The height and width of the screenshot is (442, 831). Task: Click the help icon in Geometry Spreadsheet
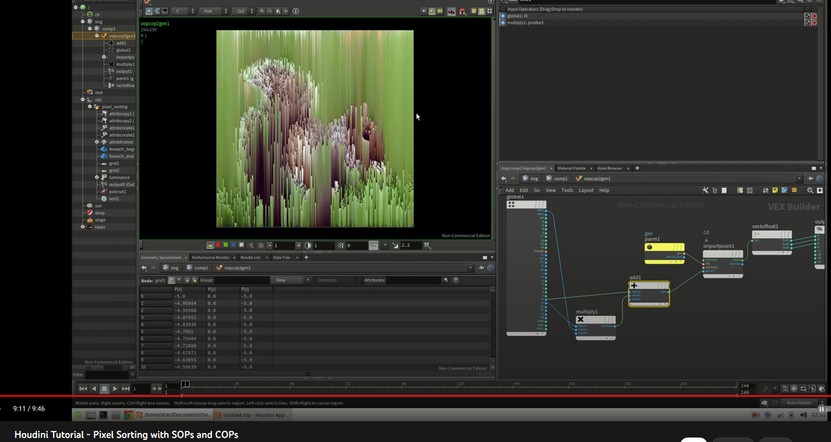coord(456,280)
